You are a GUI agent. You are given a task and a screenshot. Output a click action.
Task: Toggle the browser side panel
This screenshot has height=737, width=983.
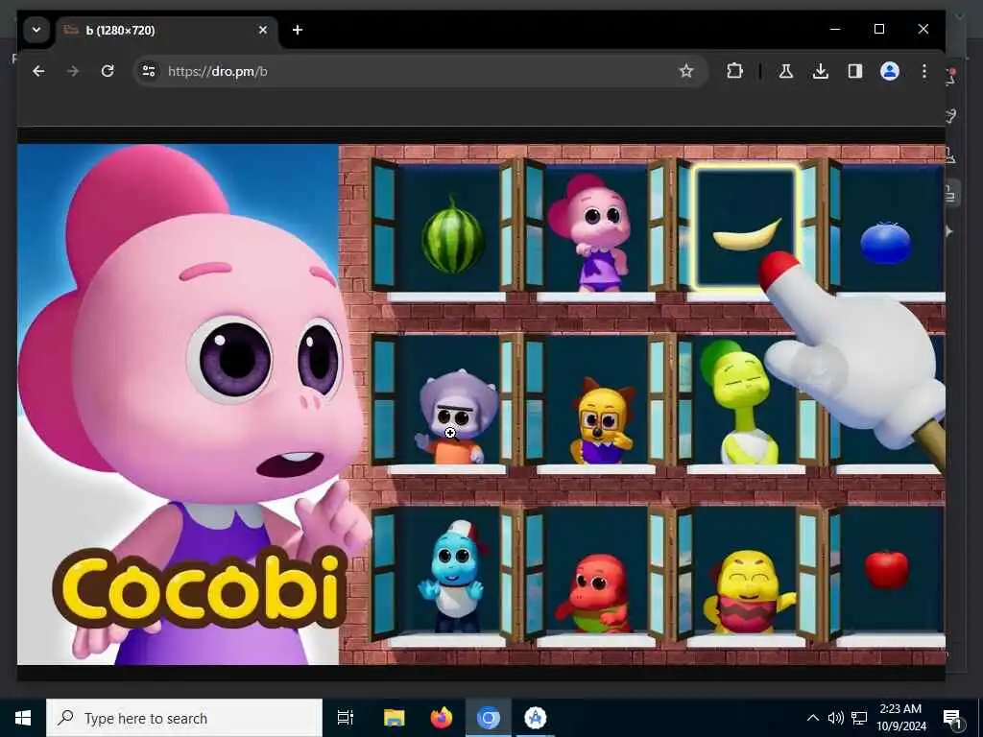[x=855, y=71]
